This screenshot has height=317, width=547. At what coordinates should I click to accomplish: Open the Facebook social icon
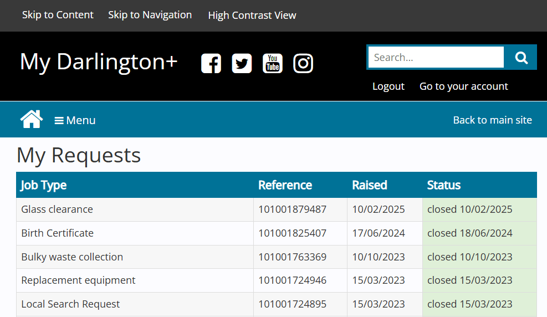(x=211, y=64)
